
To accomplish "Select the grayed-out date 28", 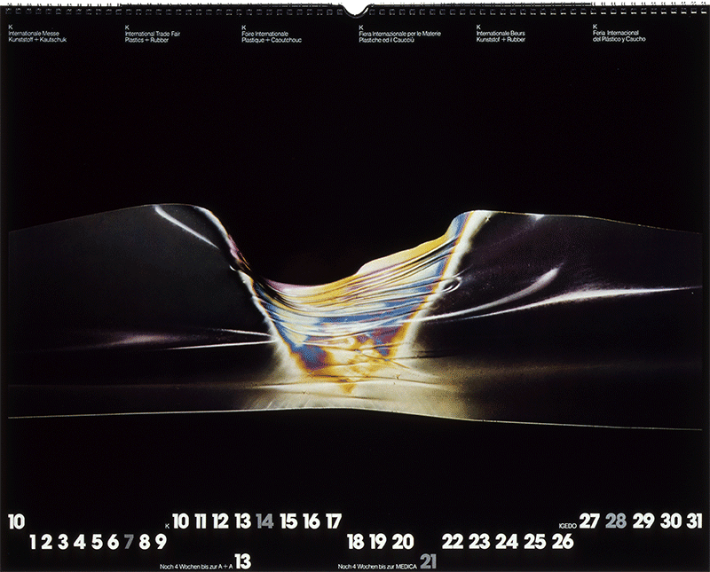I will click(x=616, y=521).
